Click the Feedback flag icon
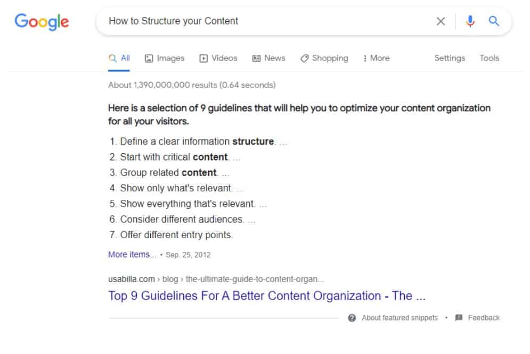Image resolution: width=530 pixels, height=354 pixels. click(459, 317)
